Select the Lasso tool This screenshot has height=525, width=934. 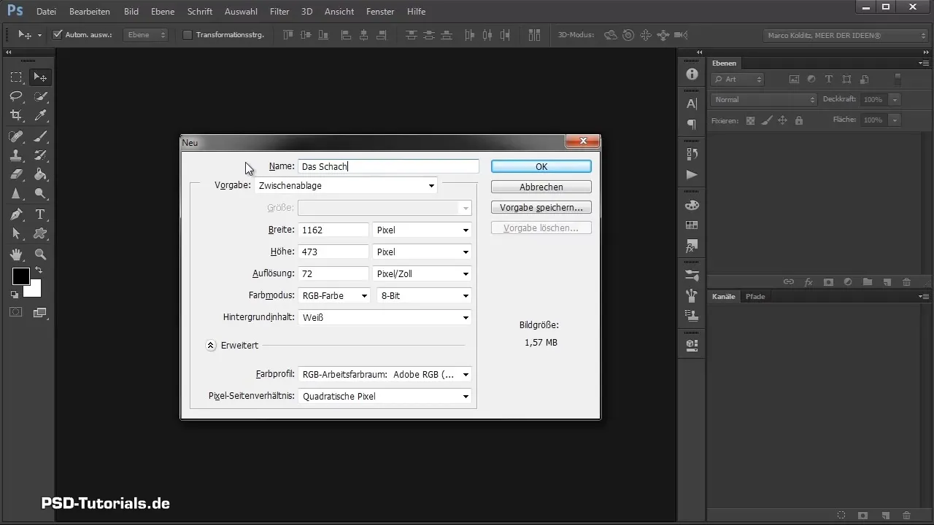coord(16,96)
